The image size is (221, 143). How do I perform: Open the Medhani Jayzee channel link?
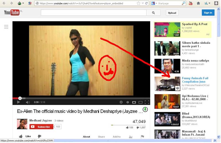tap(41, 120)
